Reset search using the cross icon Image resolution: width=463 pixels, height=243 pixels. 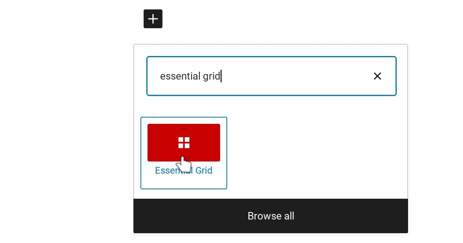point(377,76)
